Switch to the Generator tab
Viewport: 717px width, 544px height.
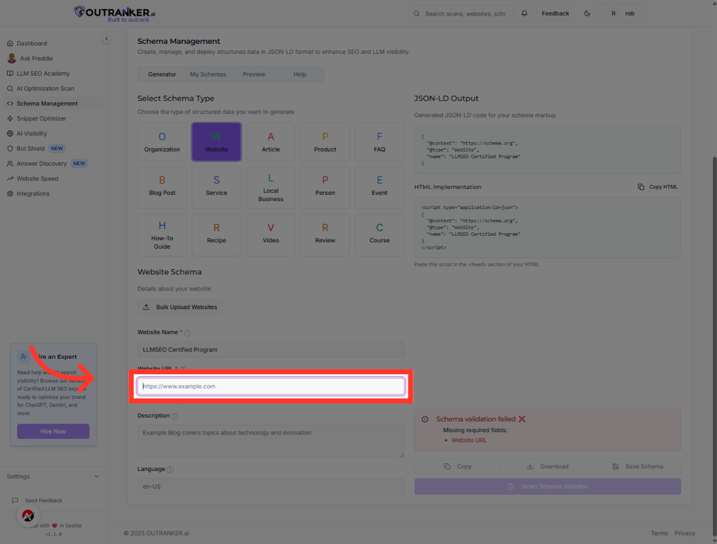point(162,75)
